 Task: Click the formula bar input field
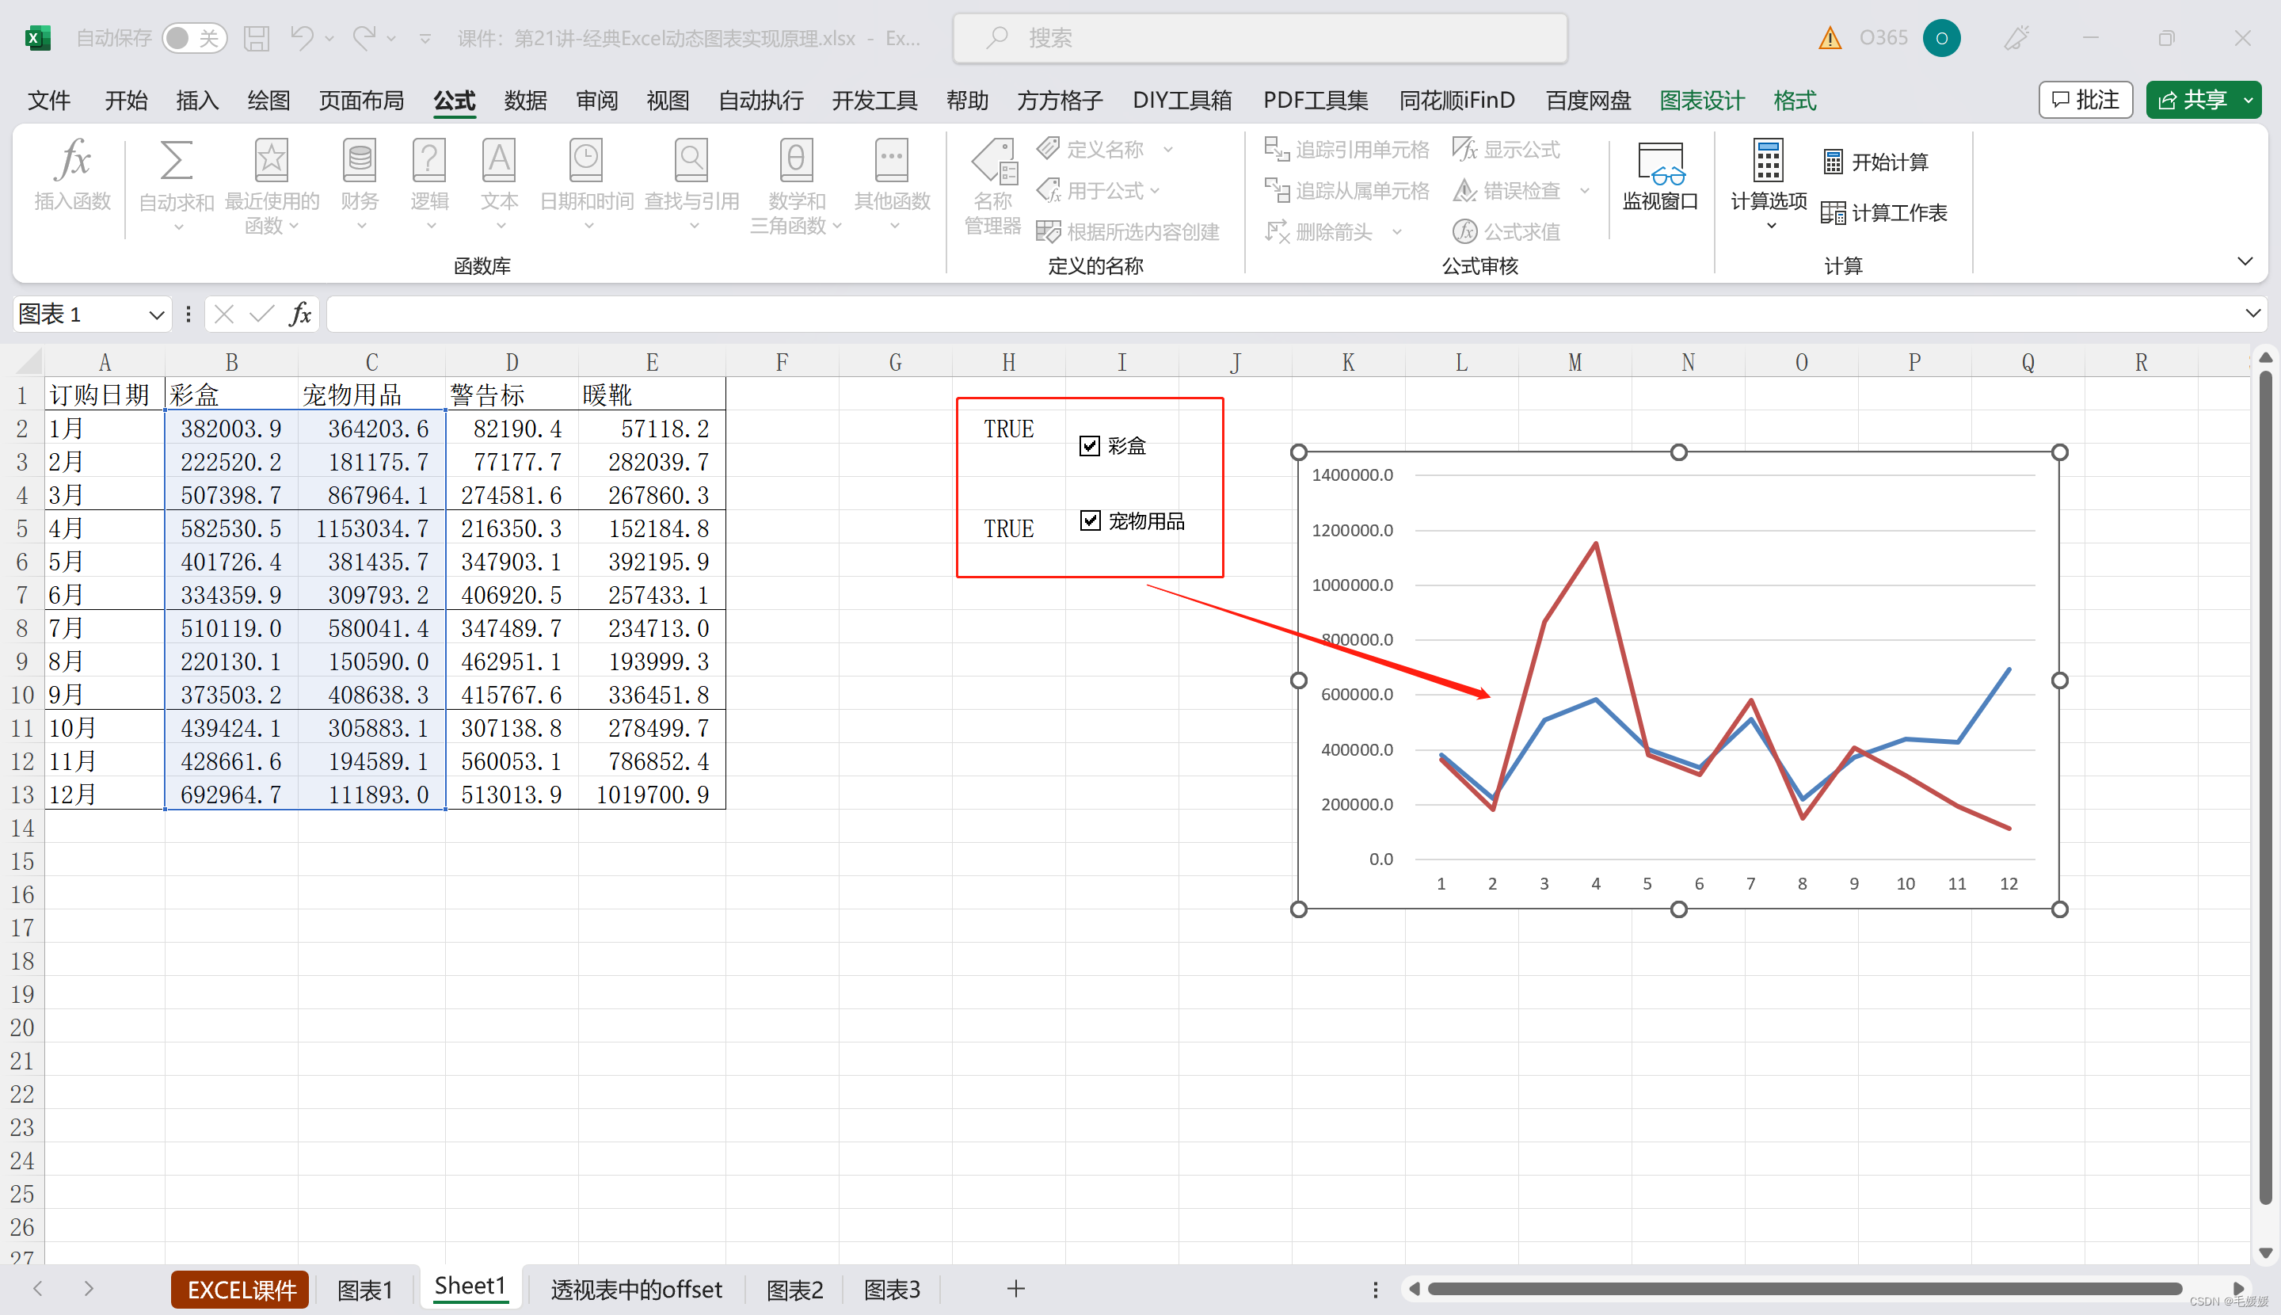1282,314
